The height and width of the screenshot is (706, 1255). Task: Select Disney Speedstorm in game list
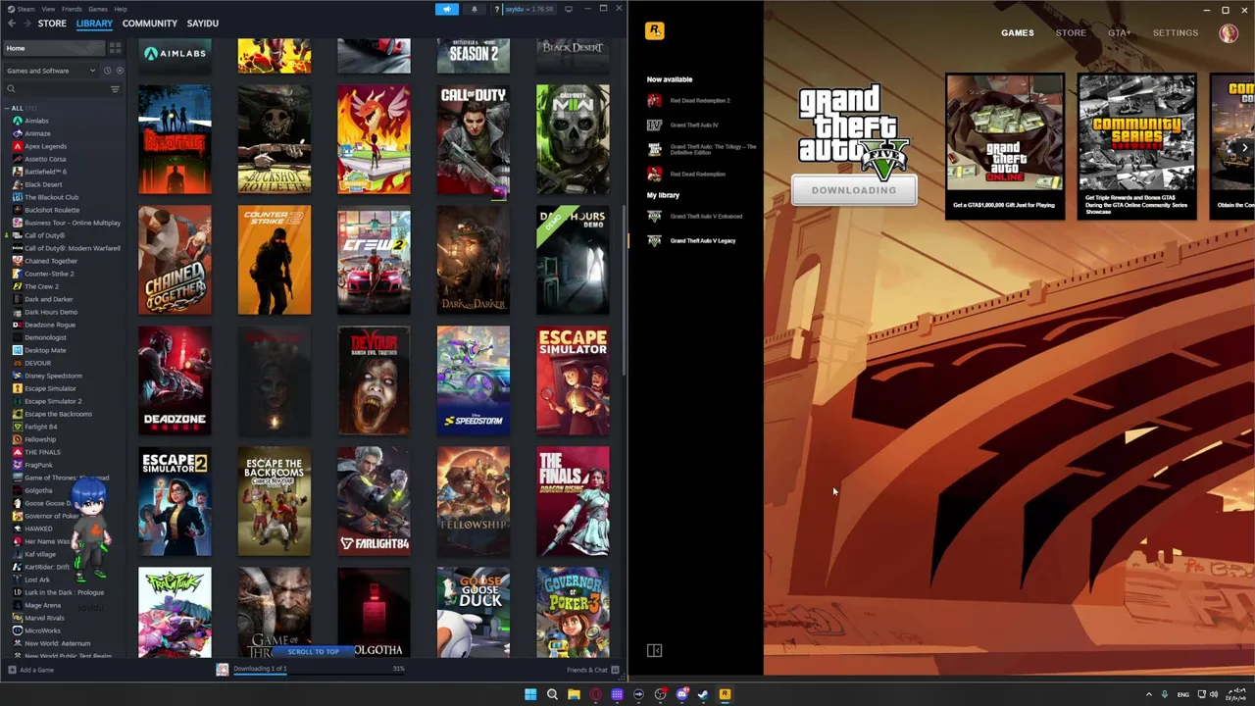(53, 376)
